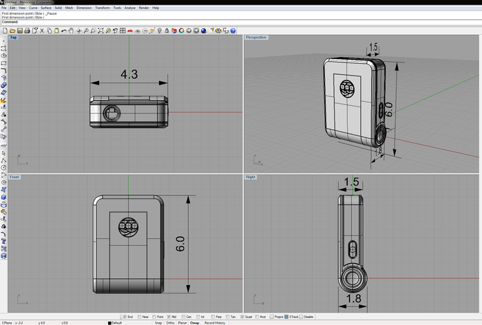Open Options with the gear icon

[218, 31]
